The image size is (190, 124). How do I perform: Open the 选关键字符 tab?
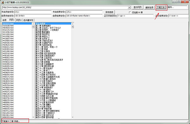click(x=28, y=20)
